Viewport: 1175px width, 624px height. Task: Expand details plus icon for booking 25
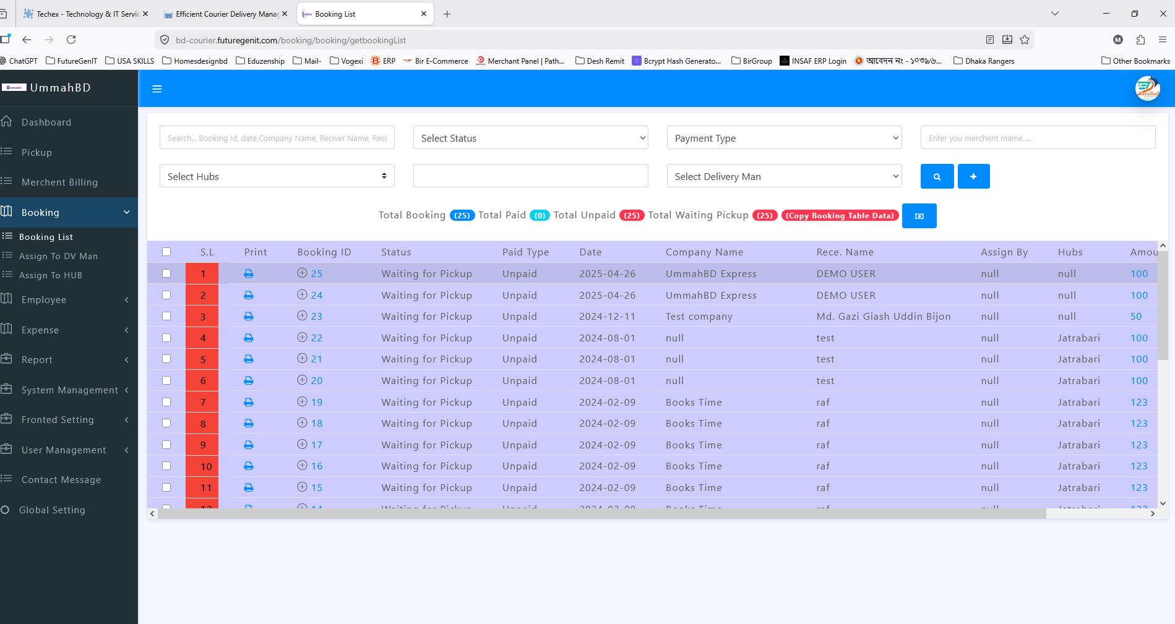302,273
